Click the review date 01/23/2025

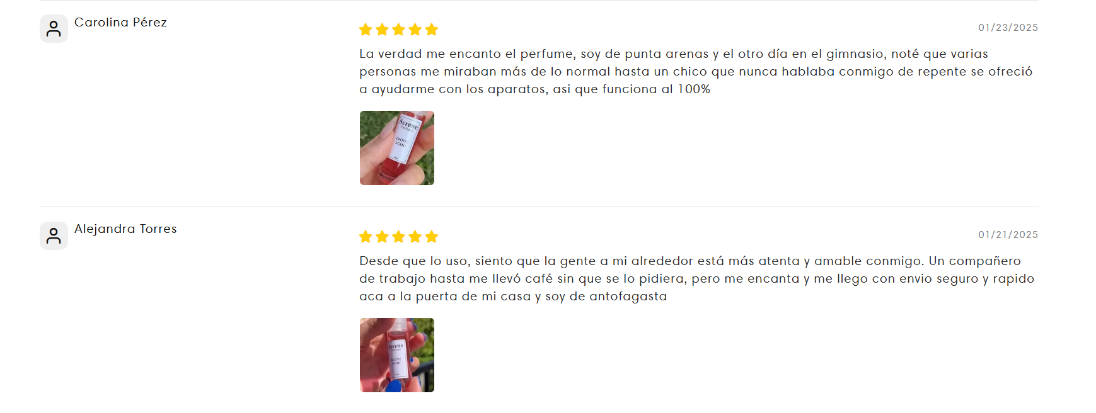1008,28
